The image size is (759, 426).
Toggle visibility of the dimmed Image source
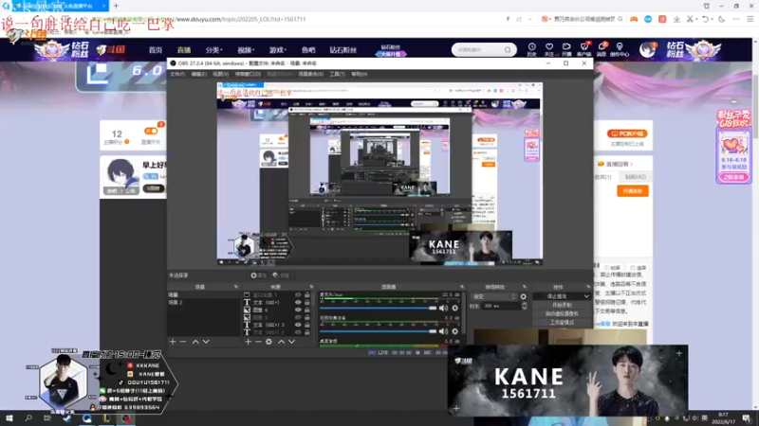pyautogui.click(x=298, y=317)
